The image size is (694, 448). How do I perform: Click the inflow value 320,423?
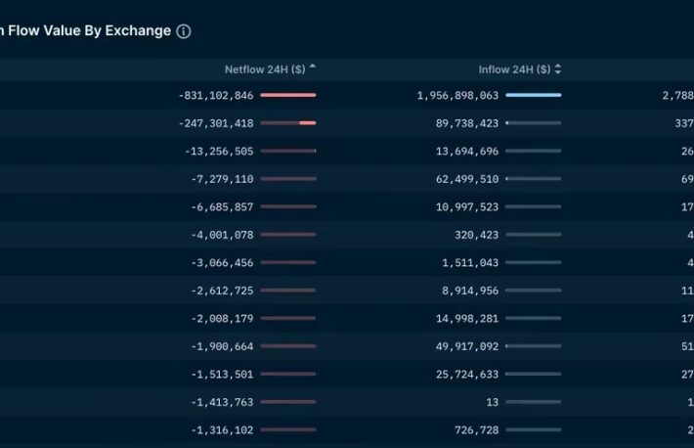(x=476, y=235)
